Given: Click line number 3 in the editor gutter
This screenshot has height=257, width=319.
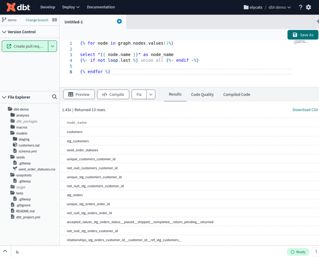Looking at the screenshot, I should [71, 55].
